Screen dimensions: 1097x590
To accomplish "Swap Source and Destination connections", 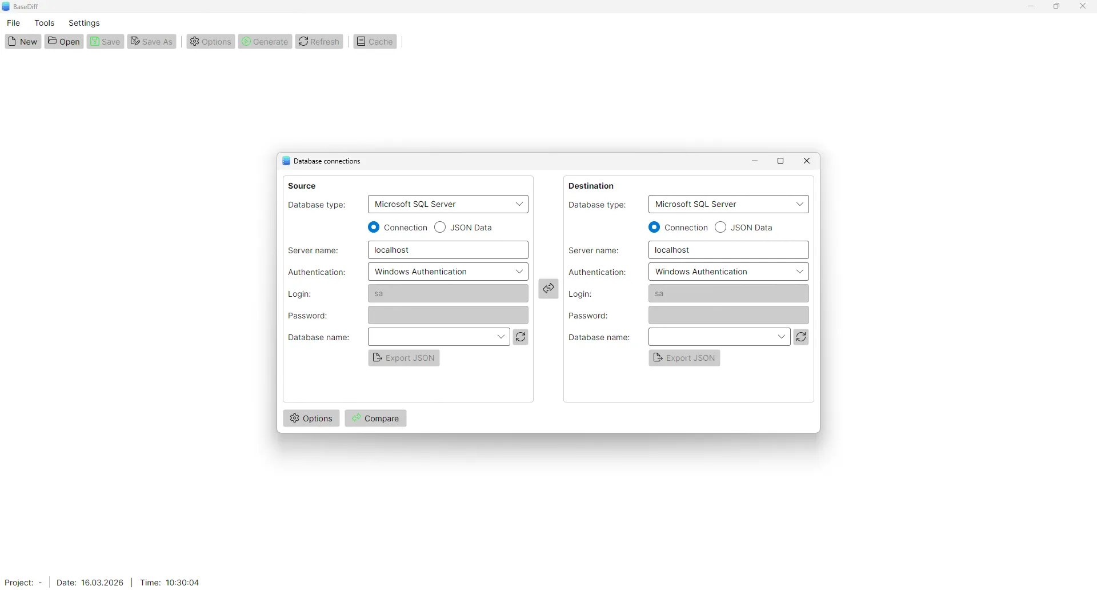I will point(548,289).
